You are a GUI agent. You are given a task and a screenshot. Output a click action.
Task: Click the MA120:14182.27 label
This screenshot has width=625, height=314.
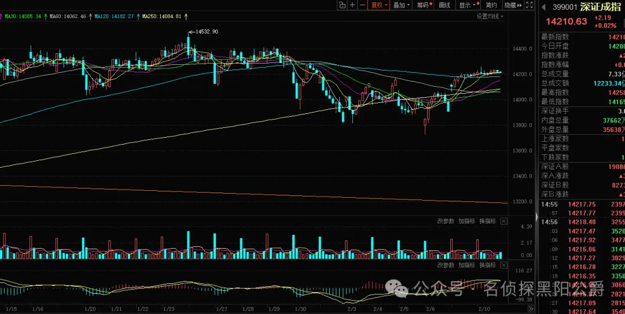pyautogui.click(x=115, y=16)
